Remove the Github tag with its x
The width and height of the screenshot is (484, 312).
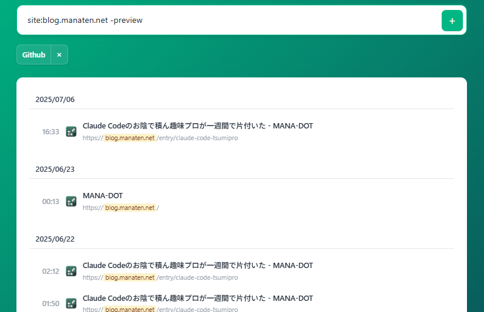point(59,55)
